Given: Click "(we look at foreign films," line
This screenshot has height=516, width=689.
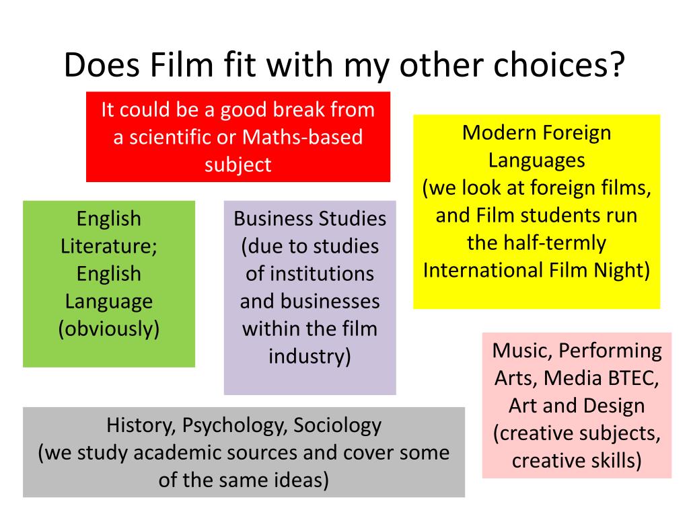Looking at the screenshot, I should click(x=536, y=188).
